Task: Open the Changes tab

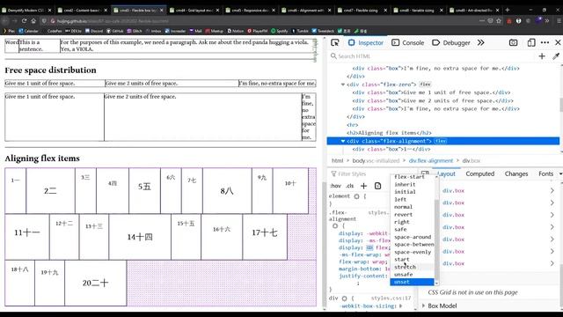Action: coord(516,174)
